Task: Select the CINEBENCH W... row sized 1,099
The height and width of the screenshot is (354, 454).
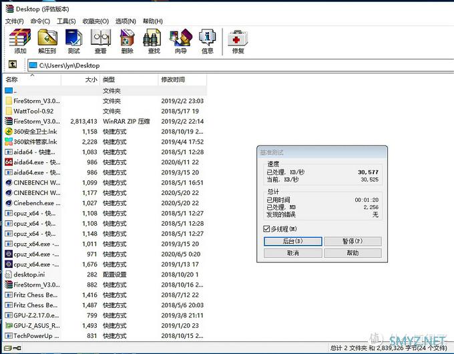Action: 105,182
